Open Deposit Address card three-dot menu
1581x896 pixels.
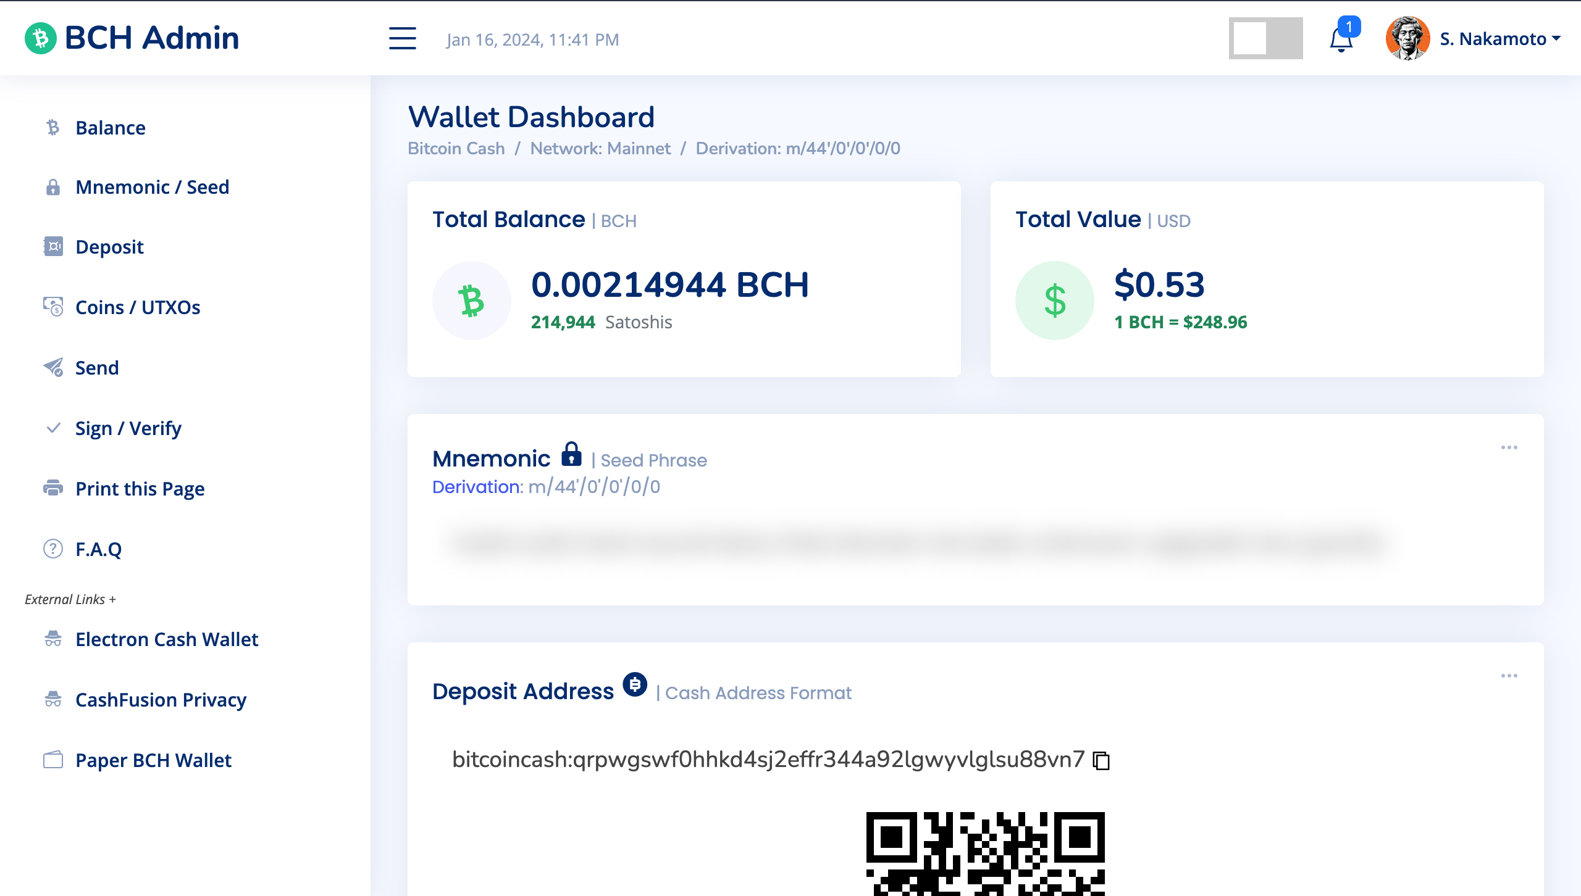pyautogui.click(x=1509, y=676)
